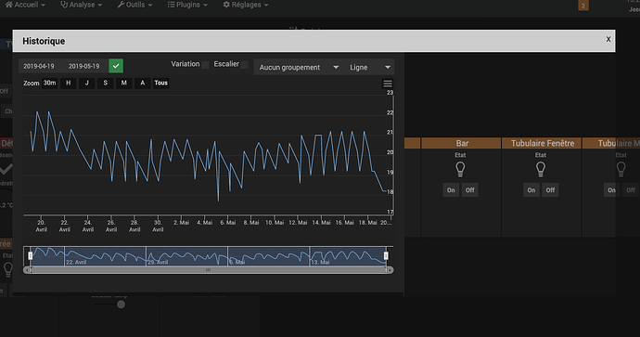640x337 pixels.
Task: Click the navigator horizontal scrollbar
Action: pyautogui.click(x=208, y=270)
